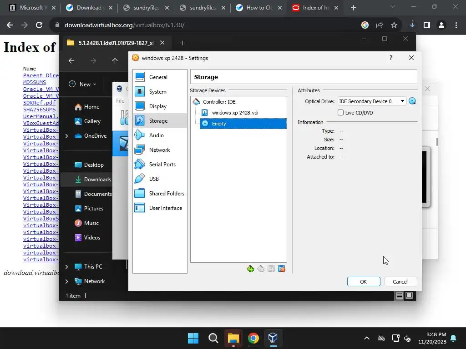Open Serial Ports settings category
Image resolution: width=466 pixels, height=349 pixels.
click(x=160, y=165)
